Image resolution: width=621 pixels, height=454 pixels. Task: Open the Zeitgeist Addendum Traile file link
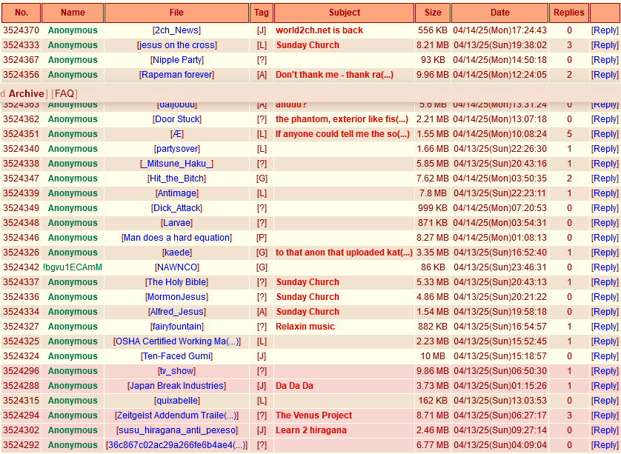[x=176, y=415]
